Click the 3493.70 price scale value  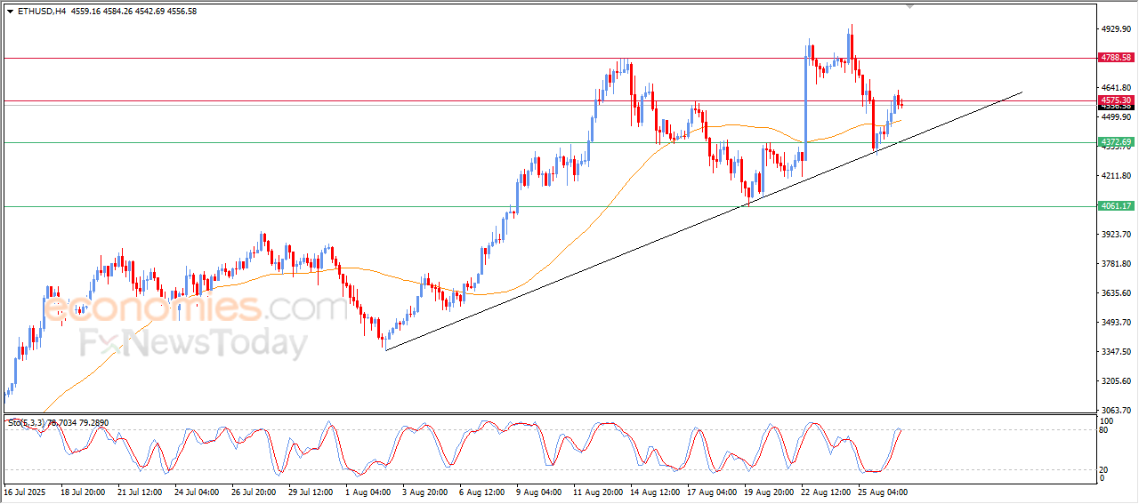(x=1116, y=323)
